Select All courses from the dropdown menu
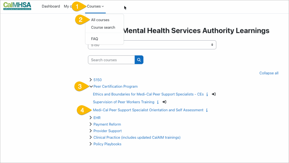The image size is (289, 163). point(100,20)
